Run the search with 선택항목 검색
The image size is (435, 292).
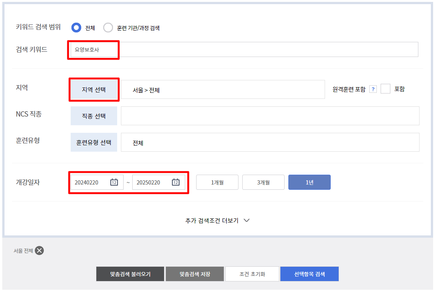(x=310, y=274)
